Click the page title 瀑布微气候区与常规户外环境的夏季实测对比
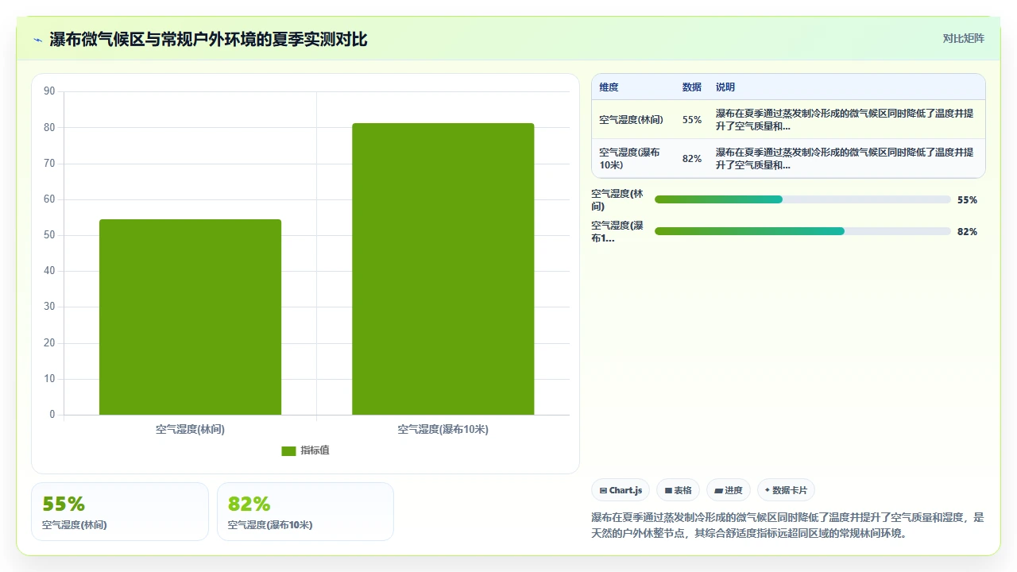 [x=208, y=39]
